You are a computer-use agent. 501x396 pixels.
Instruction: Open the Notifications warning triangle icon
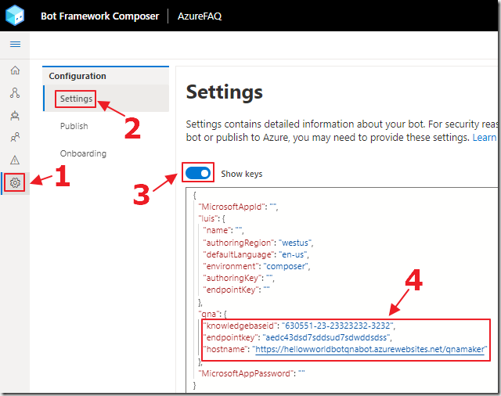(15, 160)
